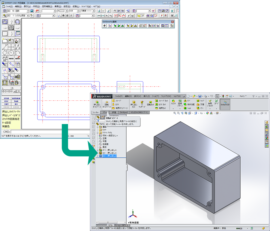270x231 pixels.
Task: Click ツール設定 in the command list
Action: point(7,123)
